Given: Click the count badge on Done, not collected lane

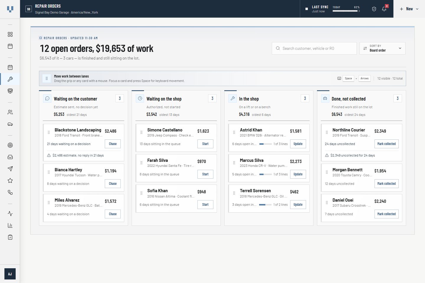Looking at the screenshot, I should 398,98.
